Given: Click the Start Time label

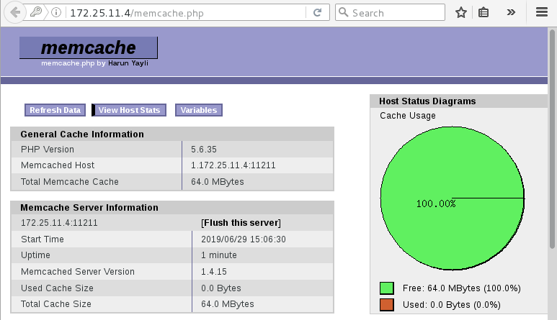Looking at the screenshot, I should (43, 239).
